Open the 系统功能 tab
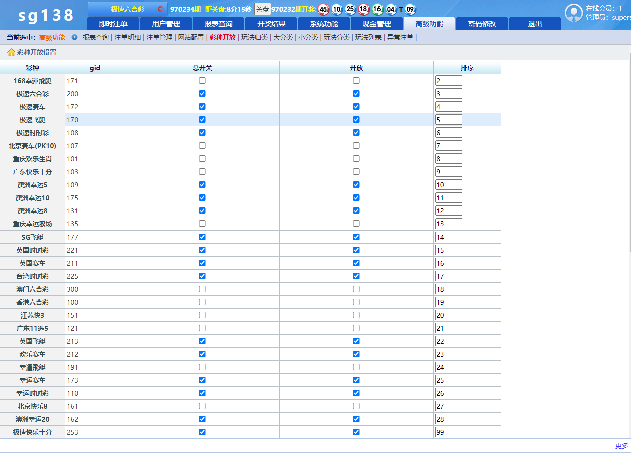This screenshot has height=456, width=631. click(324, 24)
